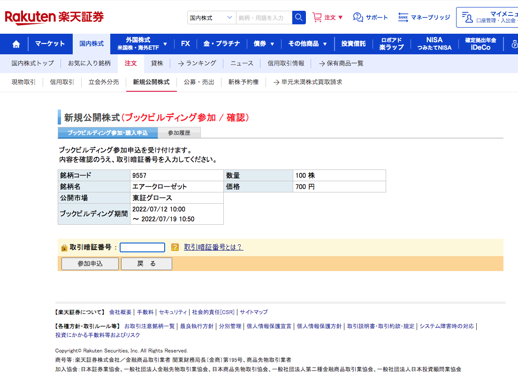Select 公募・売出 in the sub navigation
Viewport: 518px width, 390px height.
coord(199,82)
